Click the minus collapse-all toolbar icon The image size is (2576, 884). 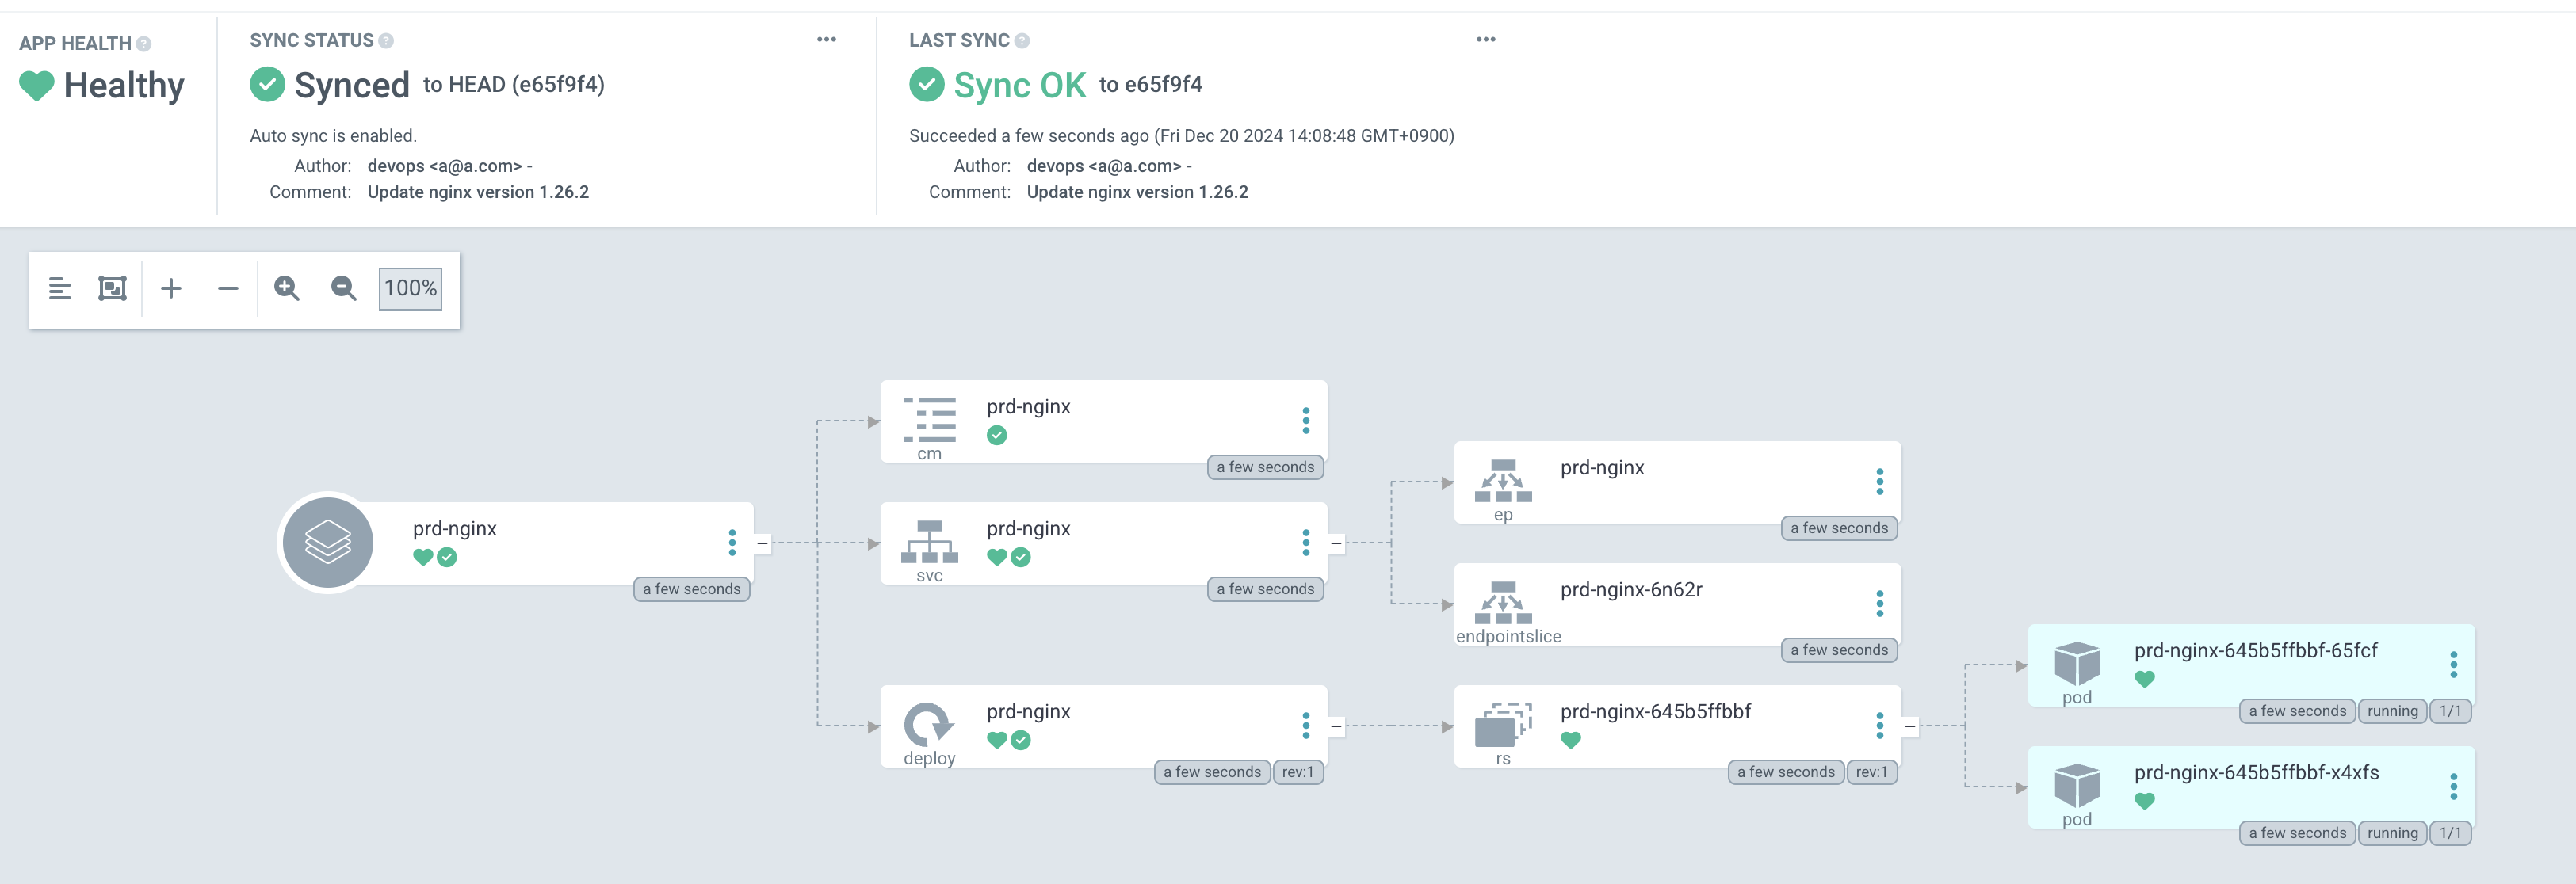[x=228, y=288]
